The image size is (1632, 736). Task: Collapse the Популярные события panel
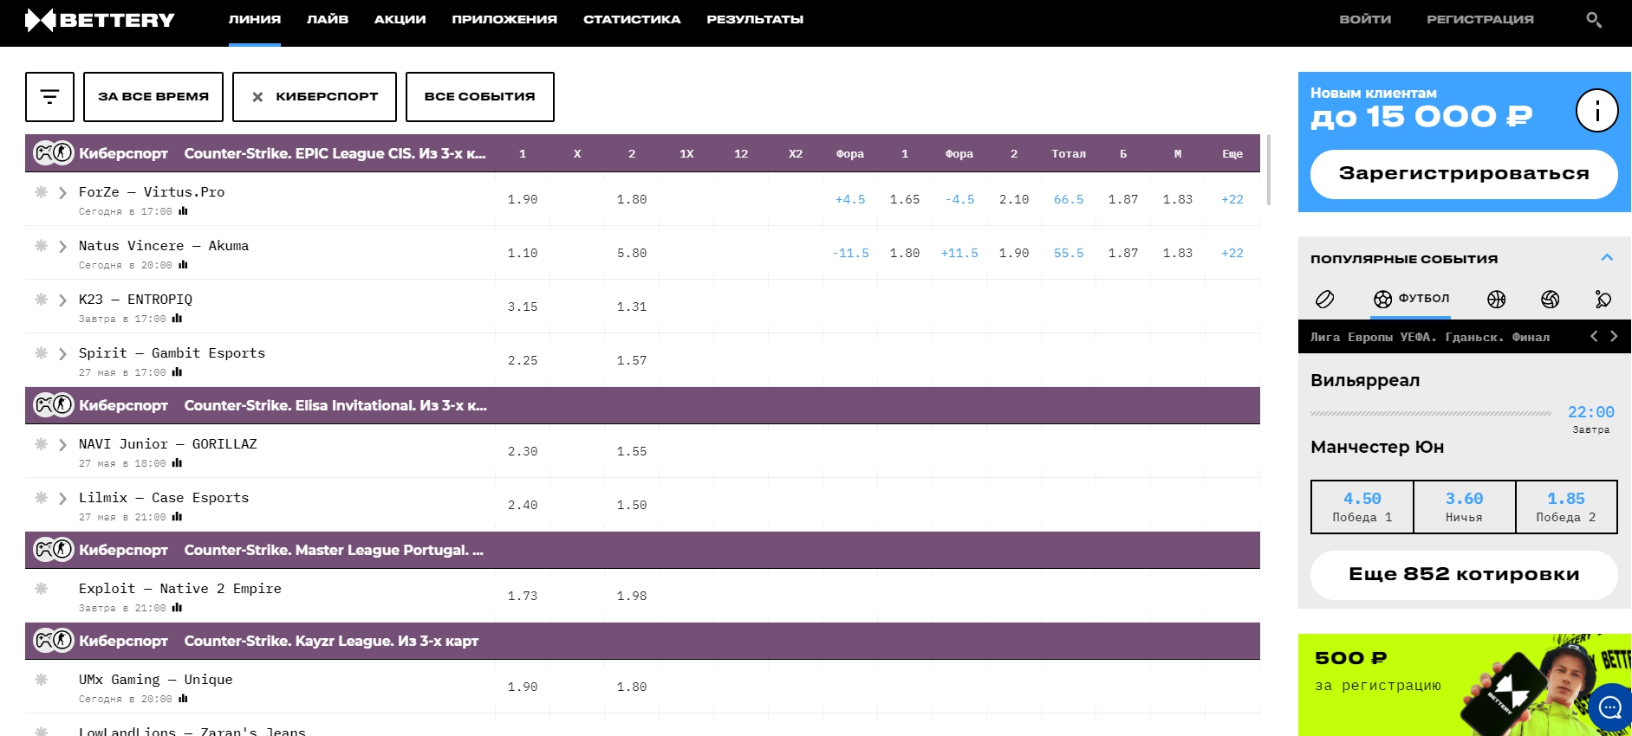pyautogui.click(x=1606, y=258)
